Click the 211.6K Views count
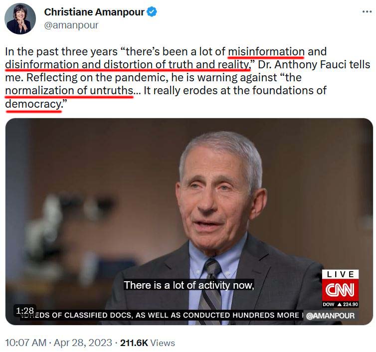 [148, 343]
